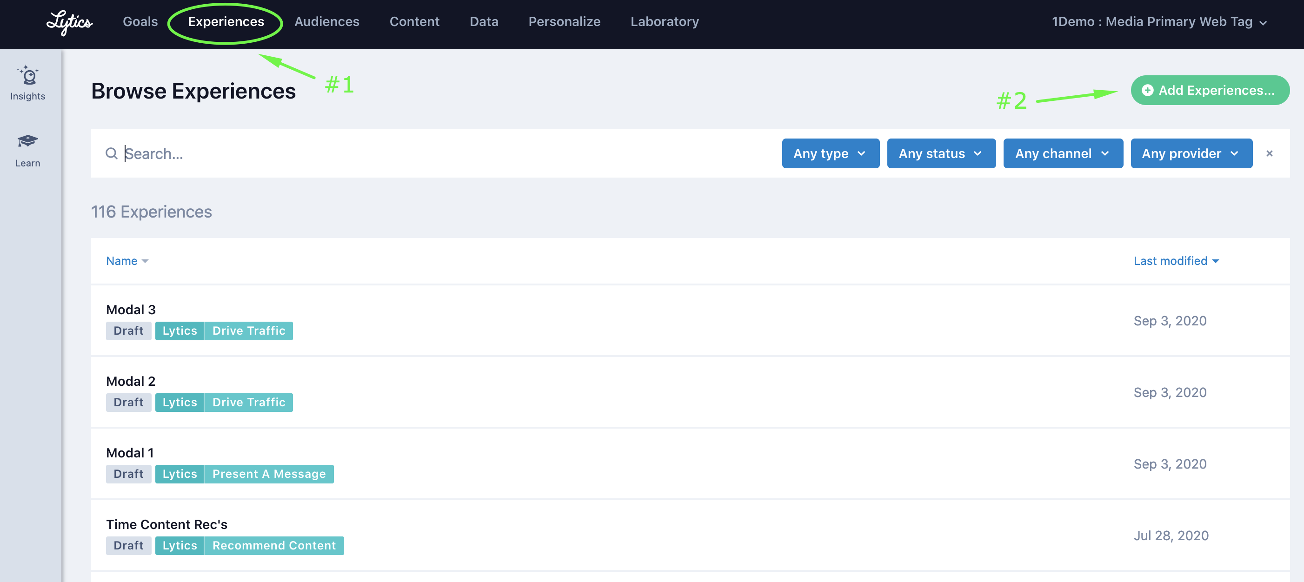Click plus icon on Add Experiences
The image size is (1304, 582).
click(x=1148, y=90)
